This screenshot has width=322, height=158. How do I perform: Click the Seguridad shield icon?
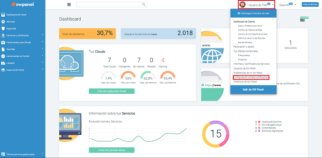3,29
